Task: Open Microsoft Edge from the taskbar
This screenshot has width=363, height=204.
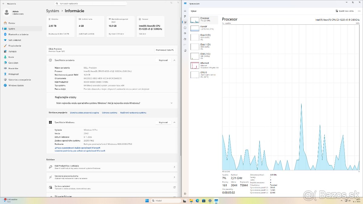Action: click(197, 200)
